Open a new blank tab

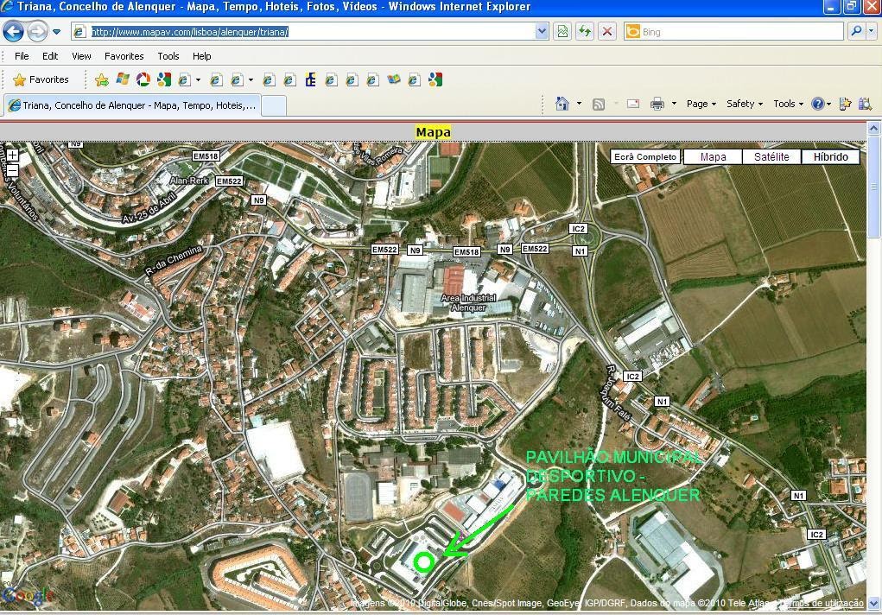tap(274, 105)
